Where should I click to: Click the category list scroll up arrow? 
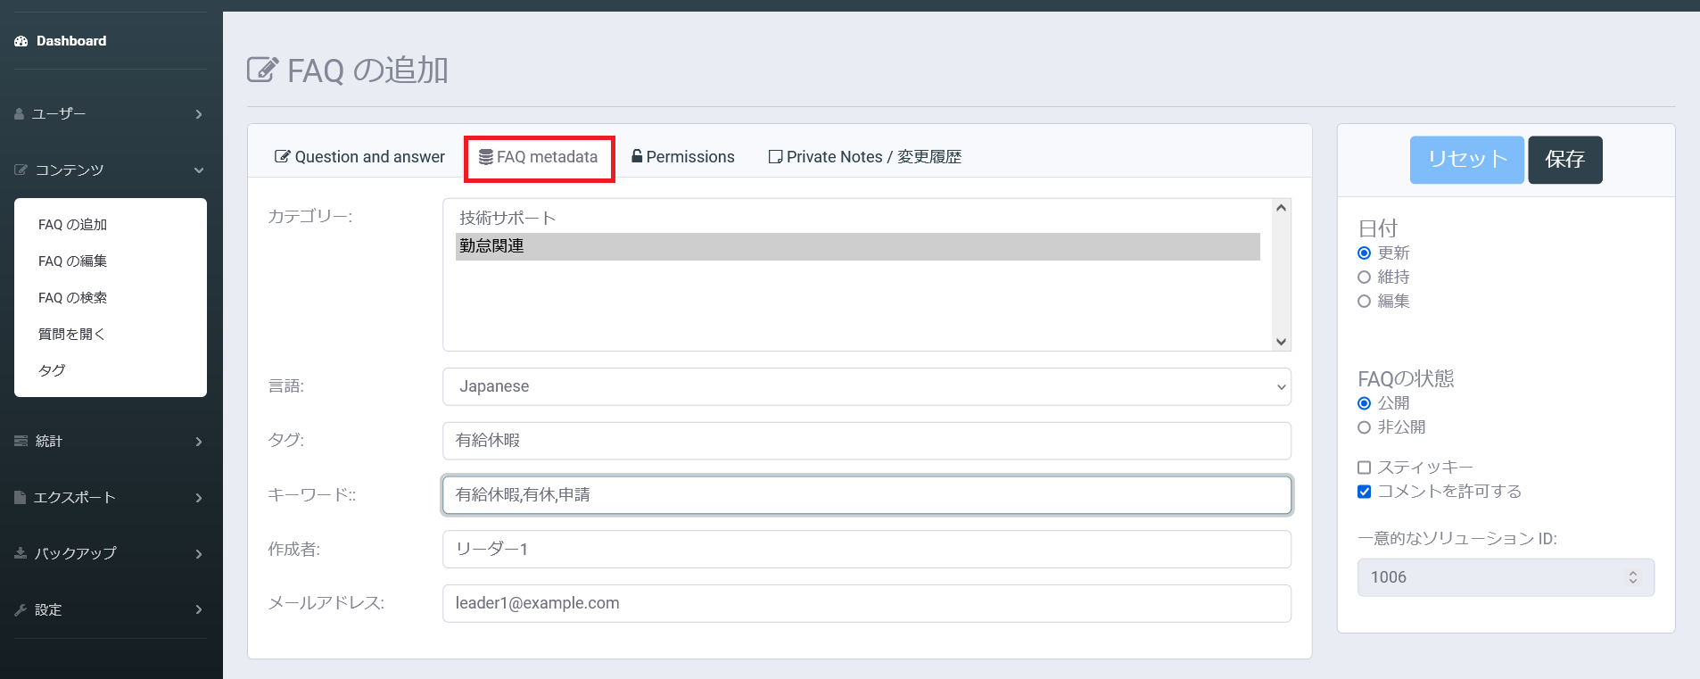click(1282, 208)
